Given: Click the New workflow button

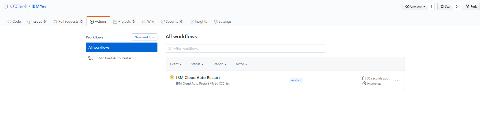Looking at the screenshot, I should [x=145, y=37].
